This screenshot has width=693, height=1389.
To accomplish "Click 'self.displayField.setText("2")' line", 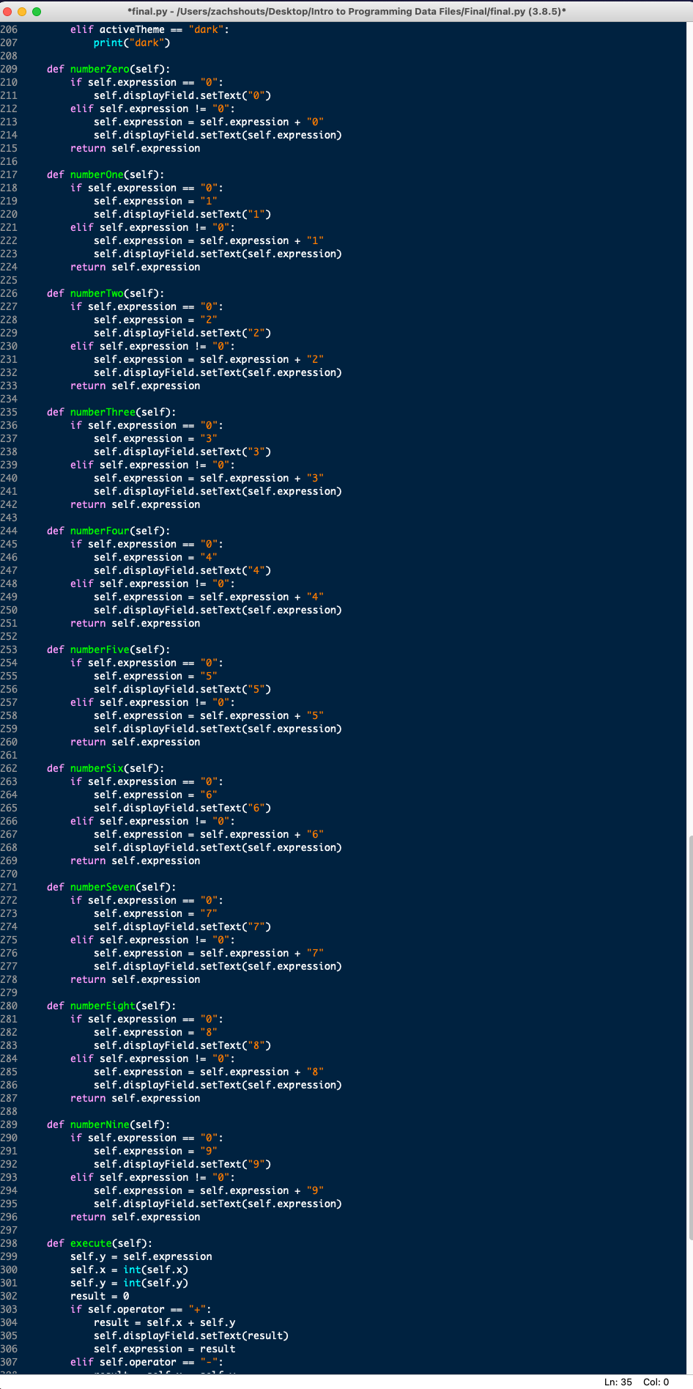I will click(182, 333).
